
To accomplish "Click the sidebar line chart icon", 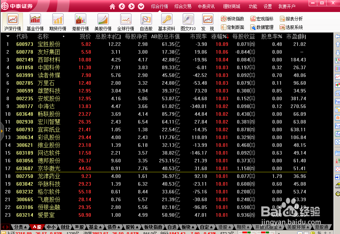I will pos(338,77).
